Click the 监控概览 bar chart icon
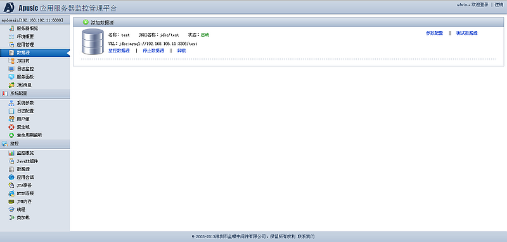Viewport: 507px width, 242px height. (x=11, y=153)
